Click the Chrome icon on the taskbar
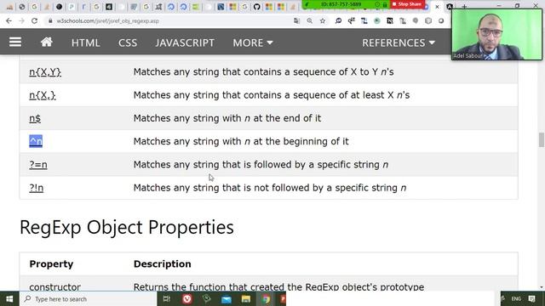 [266, 299]
